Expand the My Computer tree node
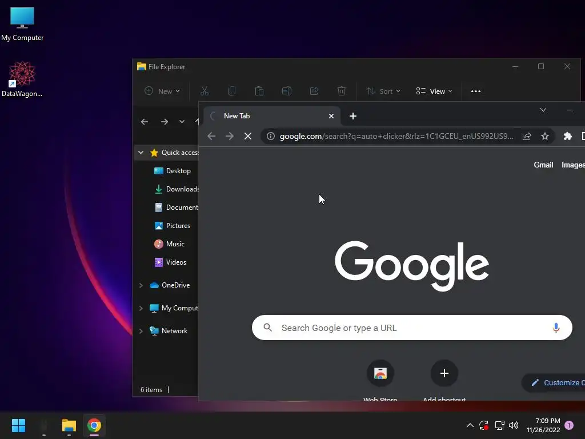The height and width of the screenshot is (439, 585). click(141, 308)
